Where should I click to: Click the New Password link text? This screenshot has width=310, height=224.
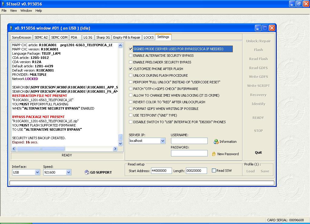(228, 154)
